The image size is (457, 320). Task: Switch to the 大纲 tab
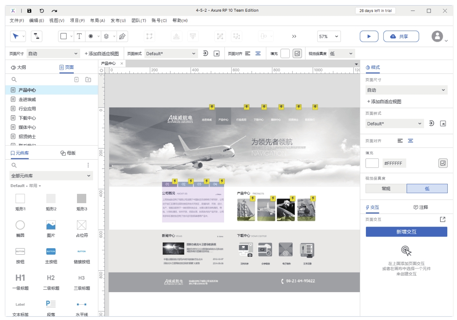coord(19,67)
